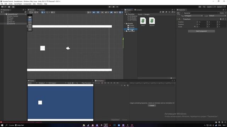The width and height of the screenshot is (227, 127).
Task: Select the Scale tool in the Scene toolbar
Action: (x=30, y=25)
